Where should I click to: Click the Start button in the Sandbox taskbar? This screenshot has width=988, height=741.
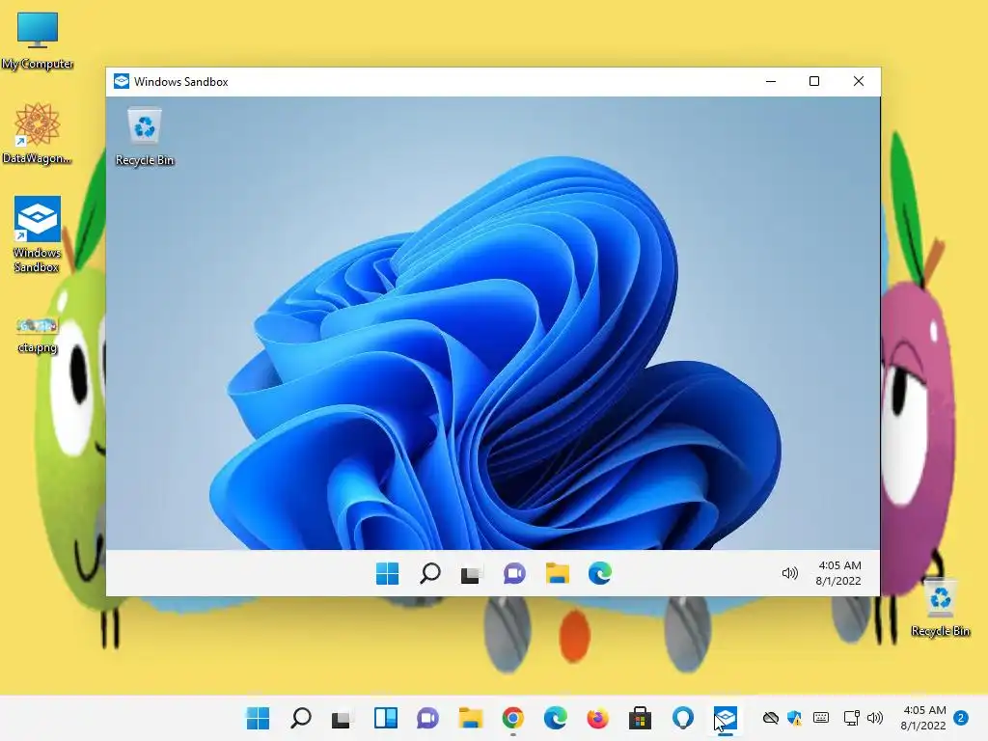tap(387, 573)
